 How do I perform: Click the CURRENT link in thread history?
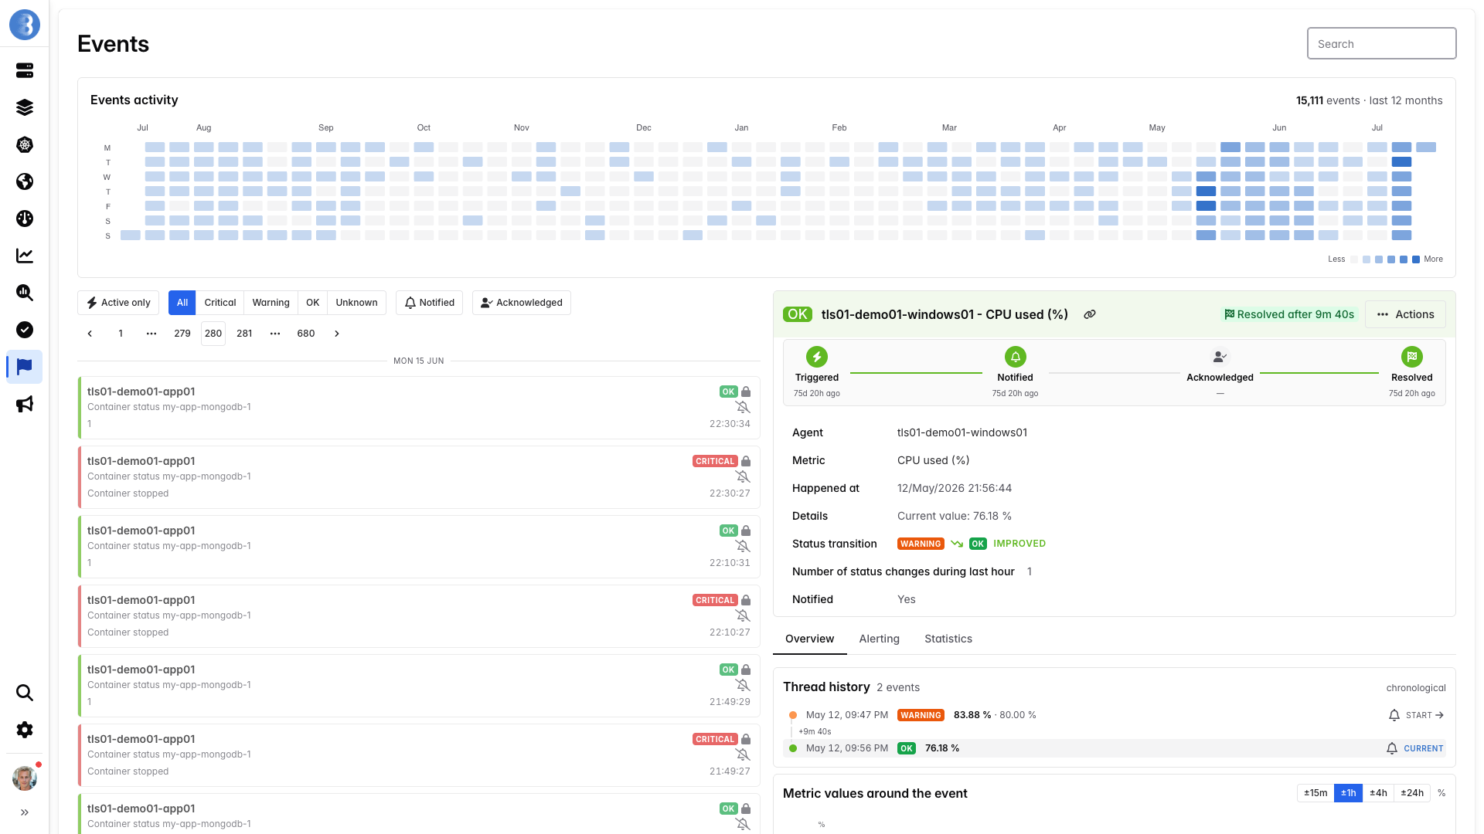(x=1424, y=748)
